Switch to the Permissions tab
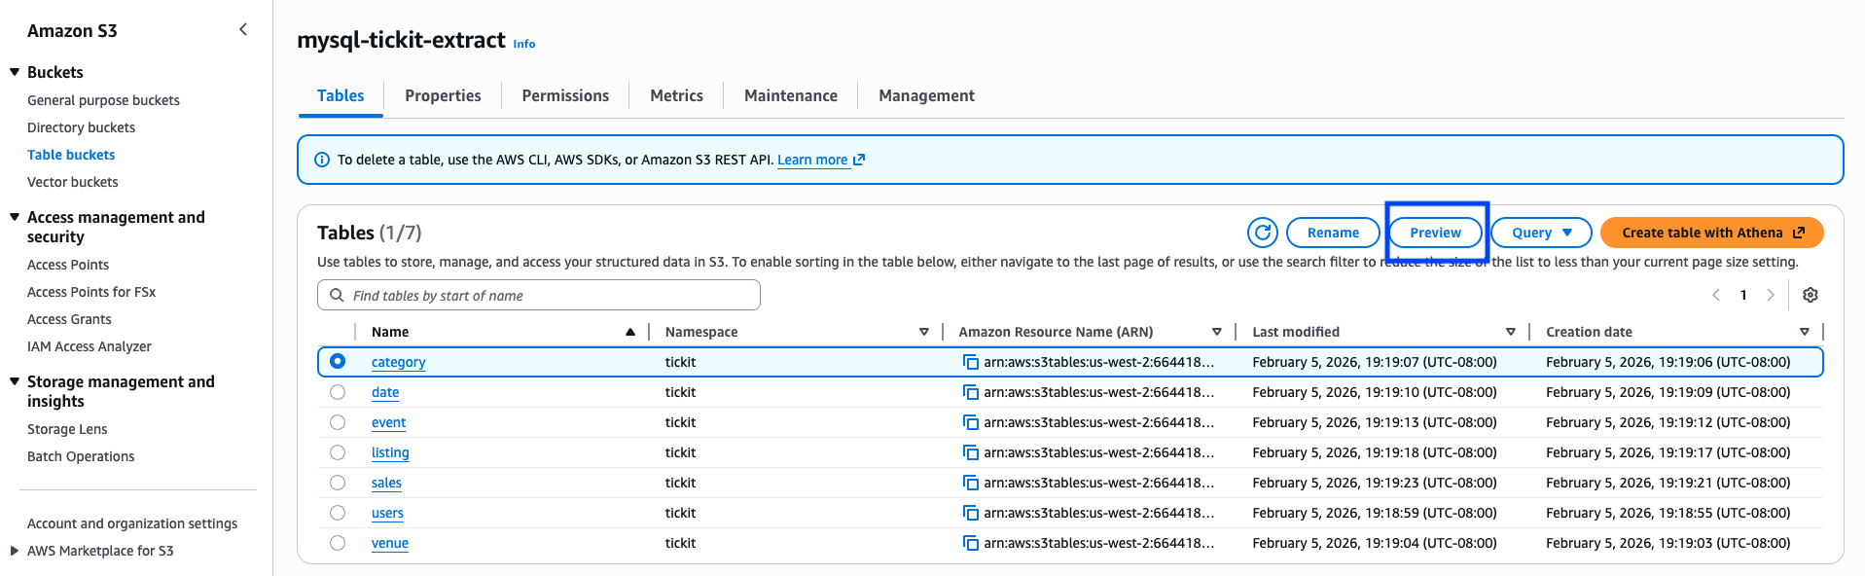This screenshot has width=1865, height=576. 564,95
